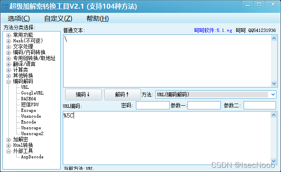Open the 呵呵软件:5.1.vg link
Screen dimensions: 281x172
pyautogui.click(x=213, y=30)
